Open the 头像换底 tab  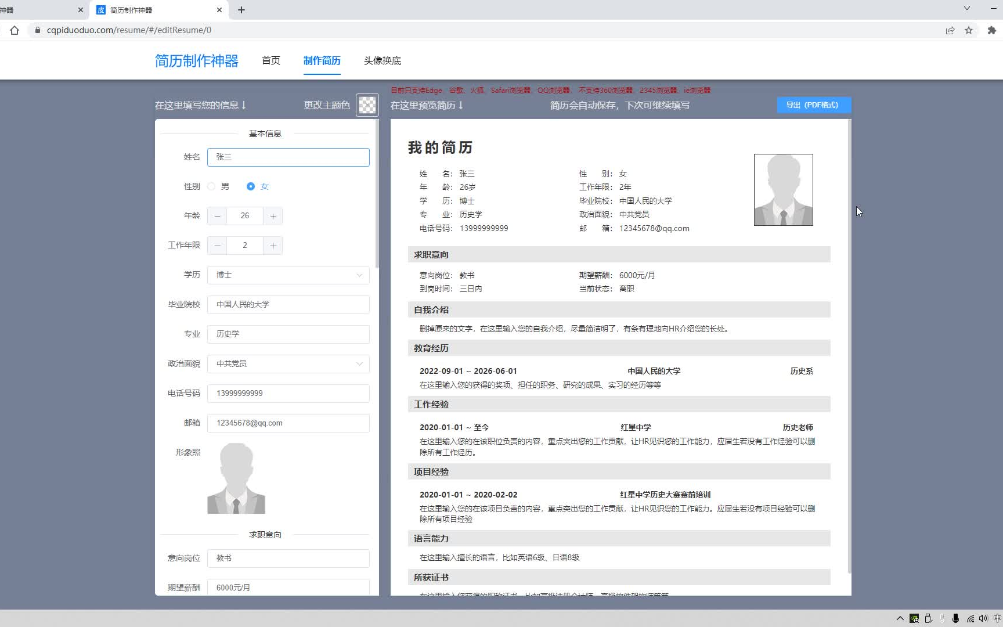coord(383,60)
